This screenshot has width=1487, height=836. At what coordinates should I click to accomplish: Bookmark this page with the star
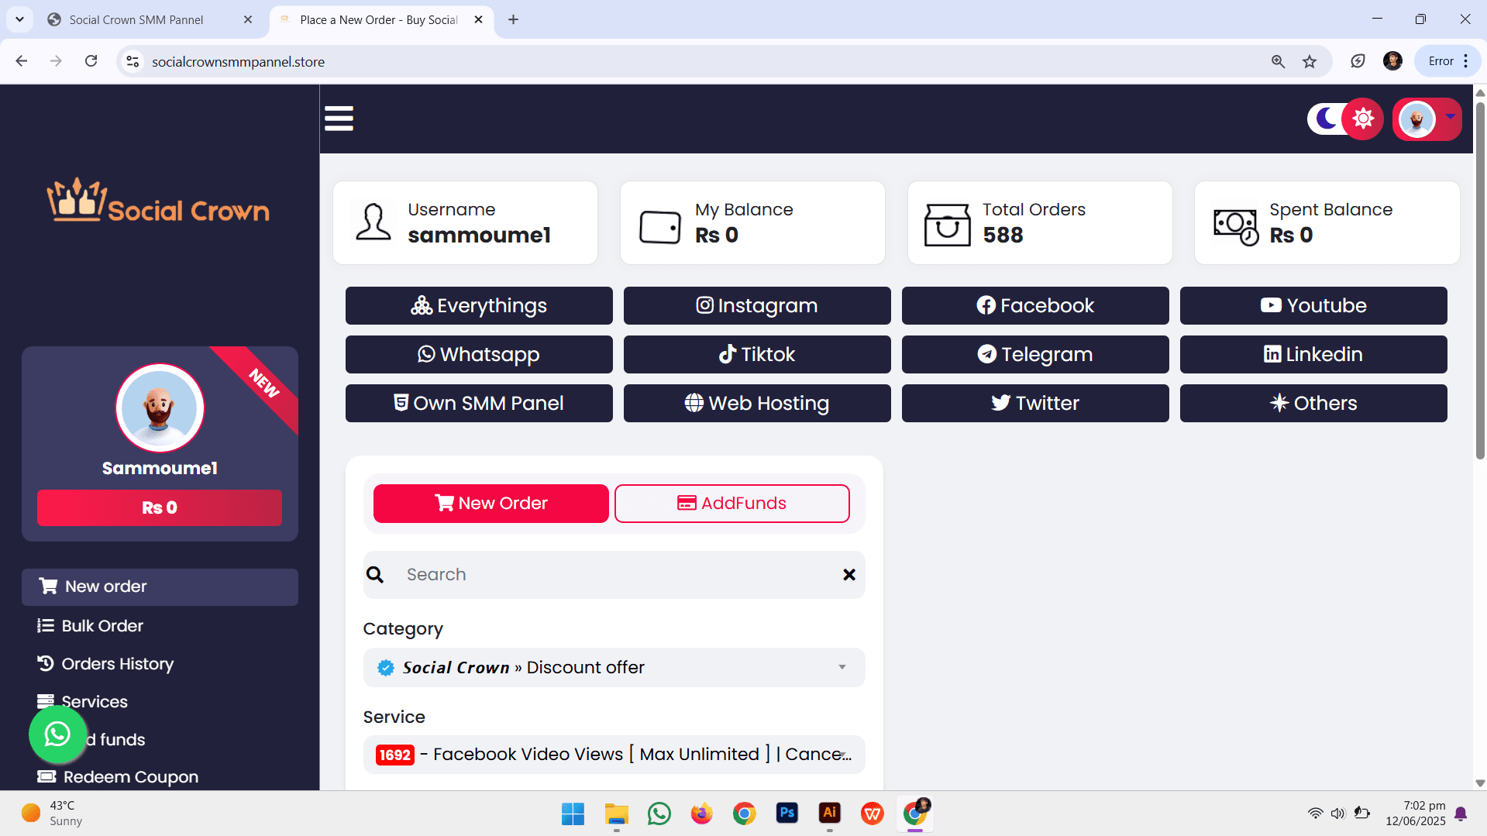pos(1310,61)
